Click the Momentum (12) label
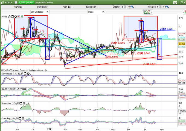 [8, 103]
